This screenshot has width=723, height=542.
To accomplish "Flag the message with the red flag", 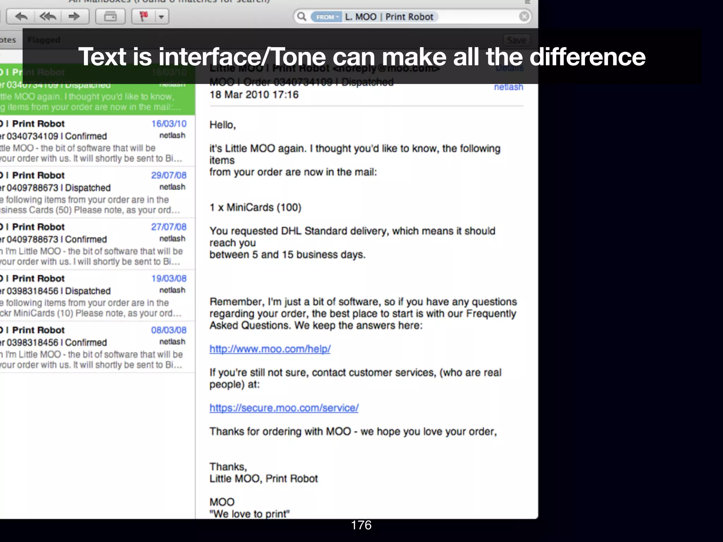I will click(x=144, y=17).
